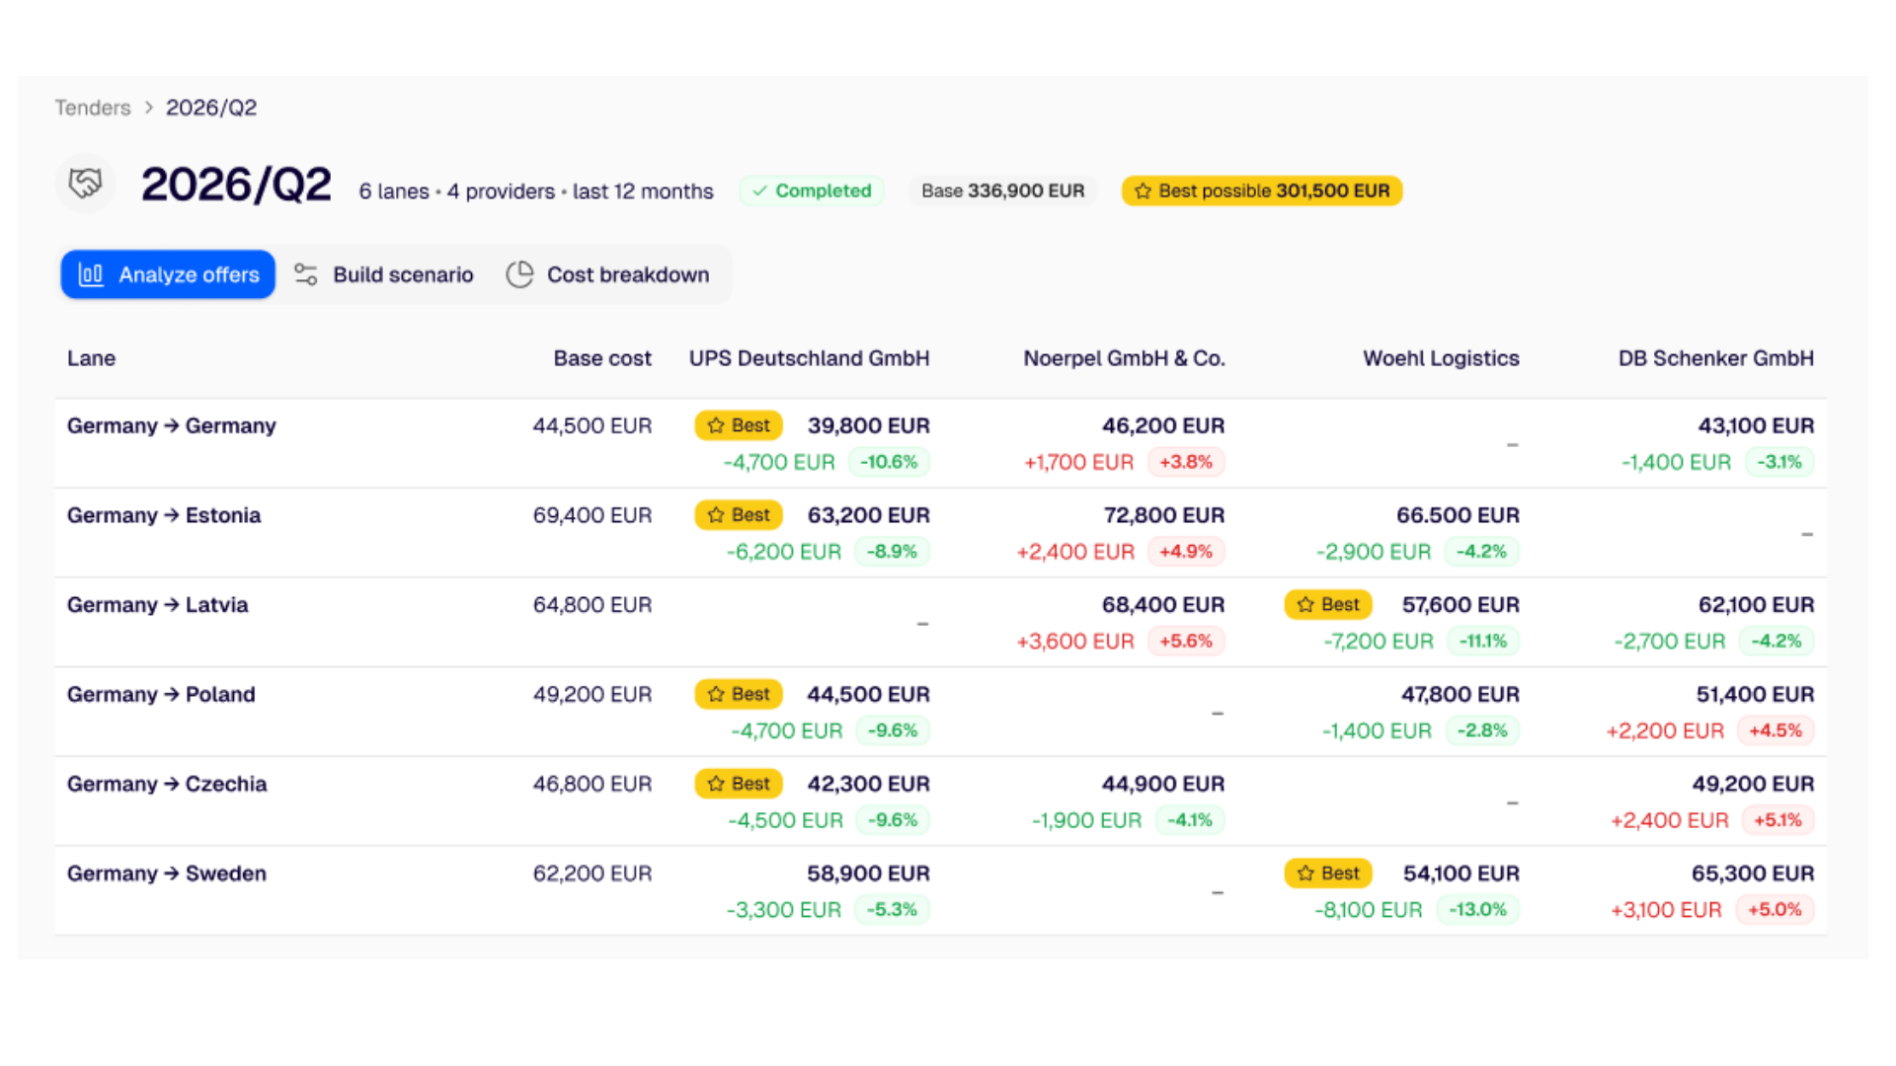Click the UPS Deutschland GmbH column header
The height and width of the screenshot is (1066, 1896).
(x=810, y=358)
